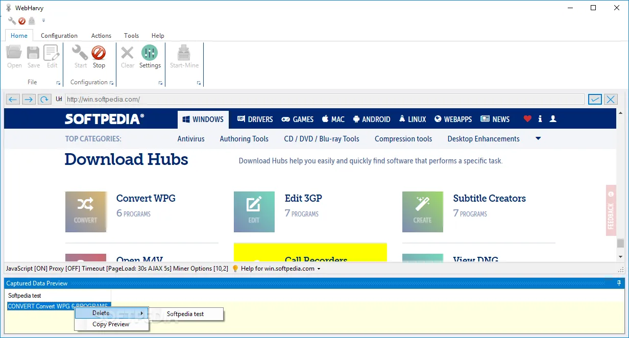Click the WINDOWS section in Softpedia nav
This screenshot has height=338, width=629.
coord(203,119)
